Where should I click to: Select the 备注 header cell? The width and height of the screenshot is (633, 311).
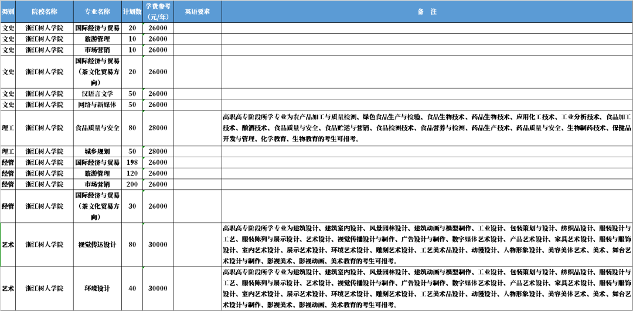427,11
